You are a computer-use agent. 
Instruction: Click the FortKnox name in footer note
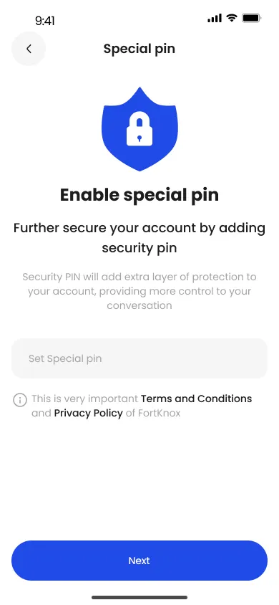point(159,413)
